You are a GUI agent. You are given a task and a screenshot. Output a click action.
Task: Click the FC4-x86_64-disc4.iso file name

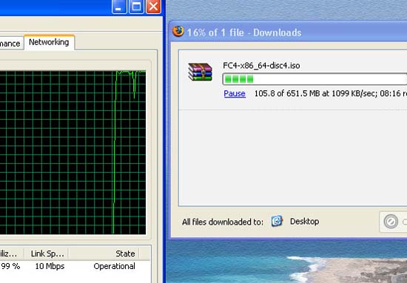pyautogui.click(x=261, y=65)
